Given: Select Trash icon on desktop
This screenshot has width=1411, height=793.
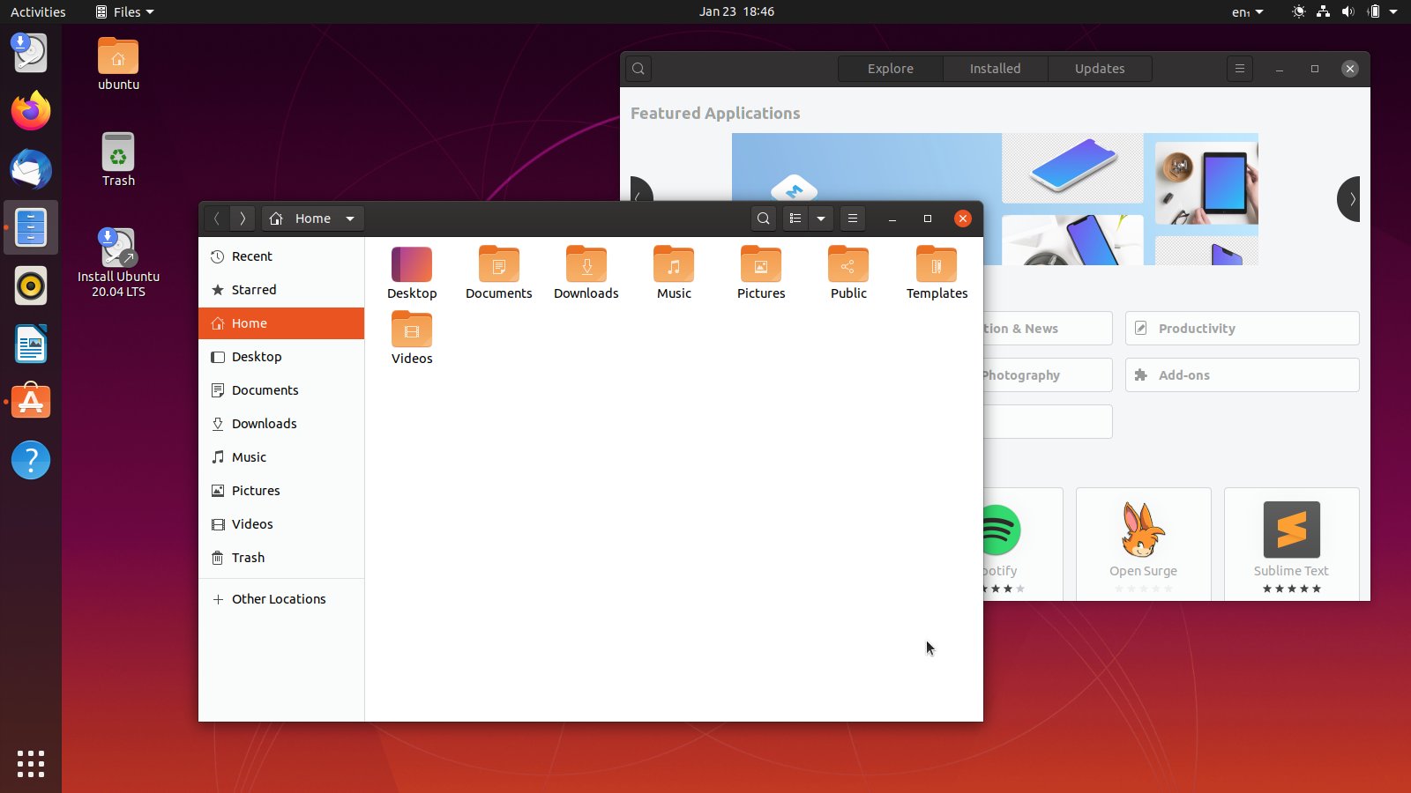Looking at the screenshot, I should coord(118,159).
